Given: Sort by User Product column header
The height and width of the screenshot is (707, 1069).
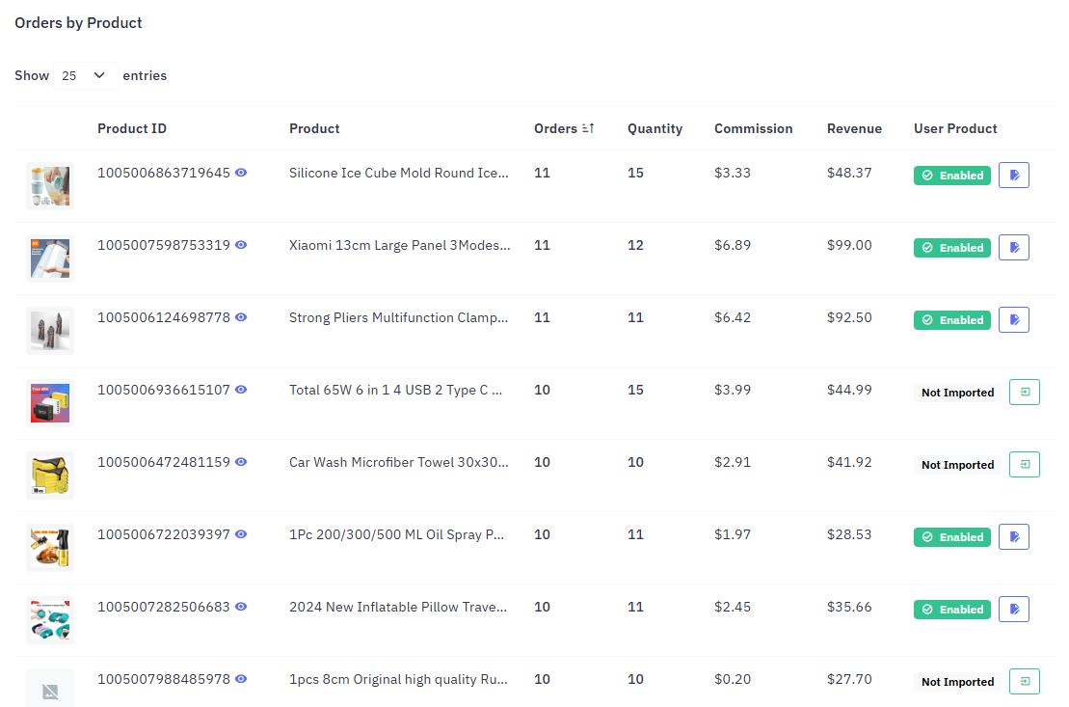Looking at the screenshot, I should click(955, 128).
